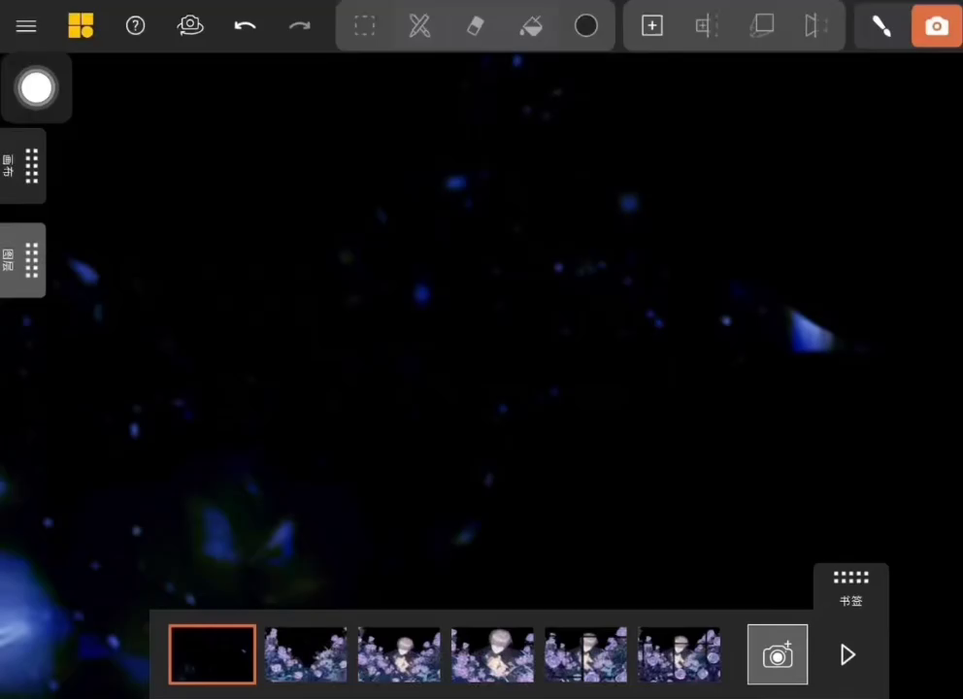Expand the 书签 bookmark panel handle
This screenshot has width=963, height=699.
click(x=850, y=587)
